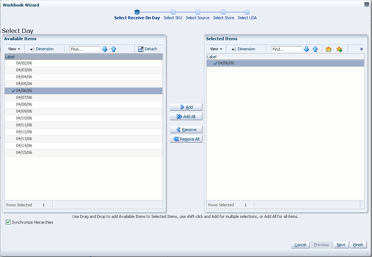Click the Add All button
This screenshot has height=257, width=372.
pos(186,117)
